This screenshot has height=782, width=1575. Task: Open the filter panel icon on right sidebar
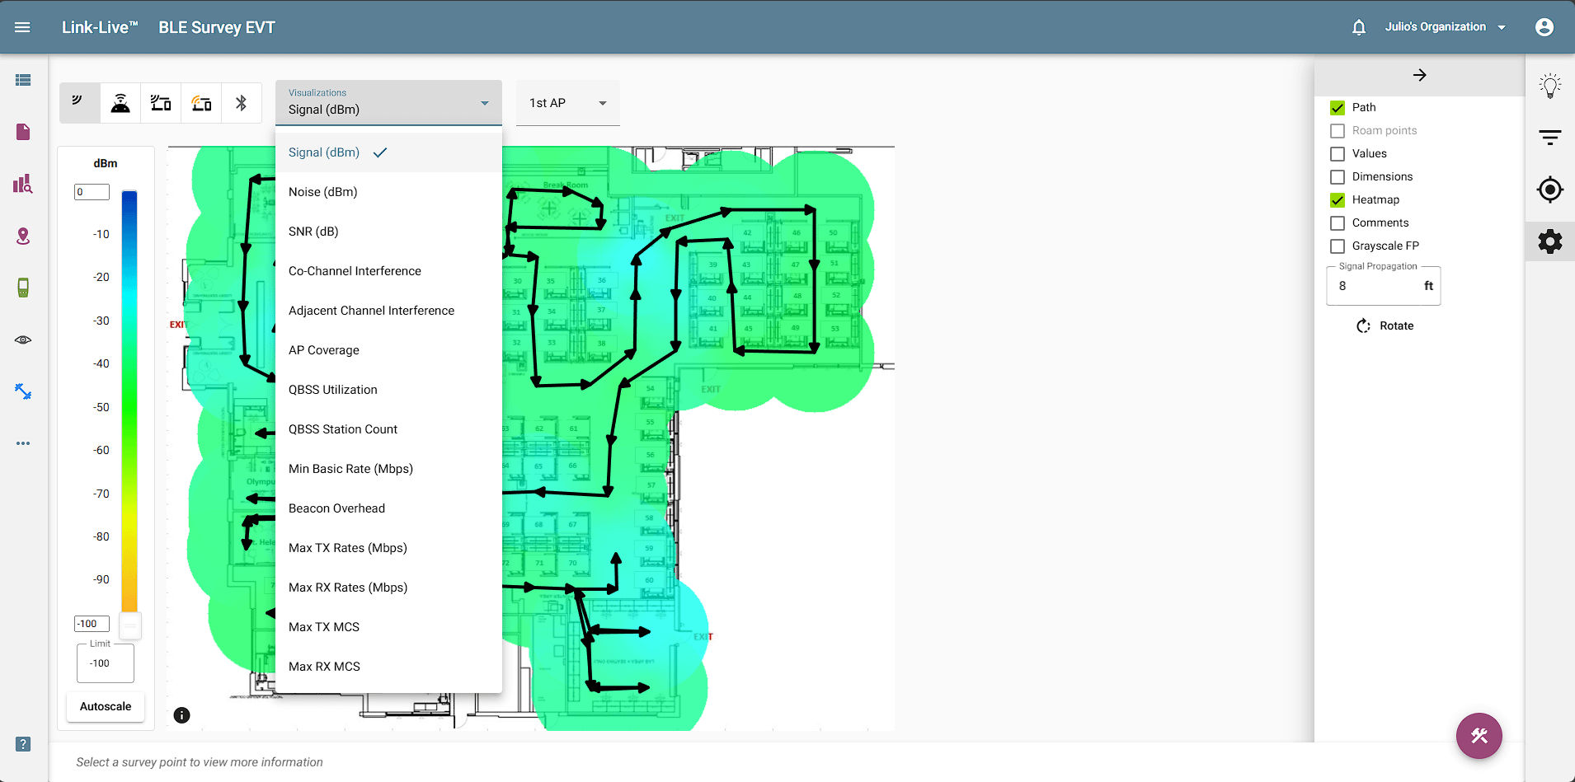coord(1551,137)
